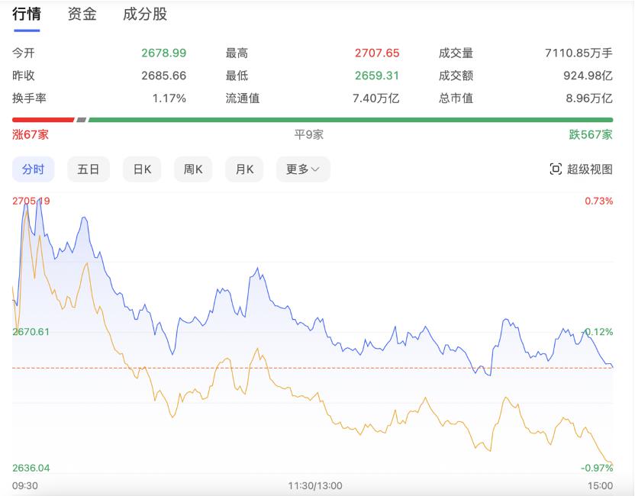Image resolution: width=635 pixels, height=496 pixels.
Task: Click the 涨67家 gainers label
Action: point(31,134)
